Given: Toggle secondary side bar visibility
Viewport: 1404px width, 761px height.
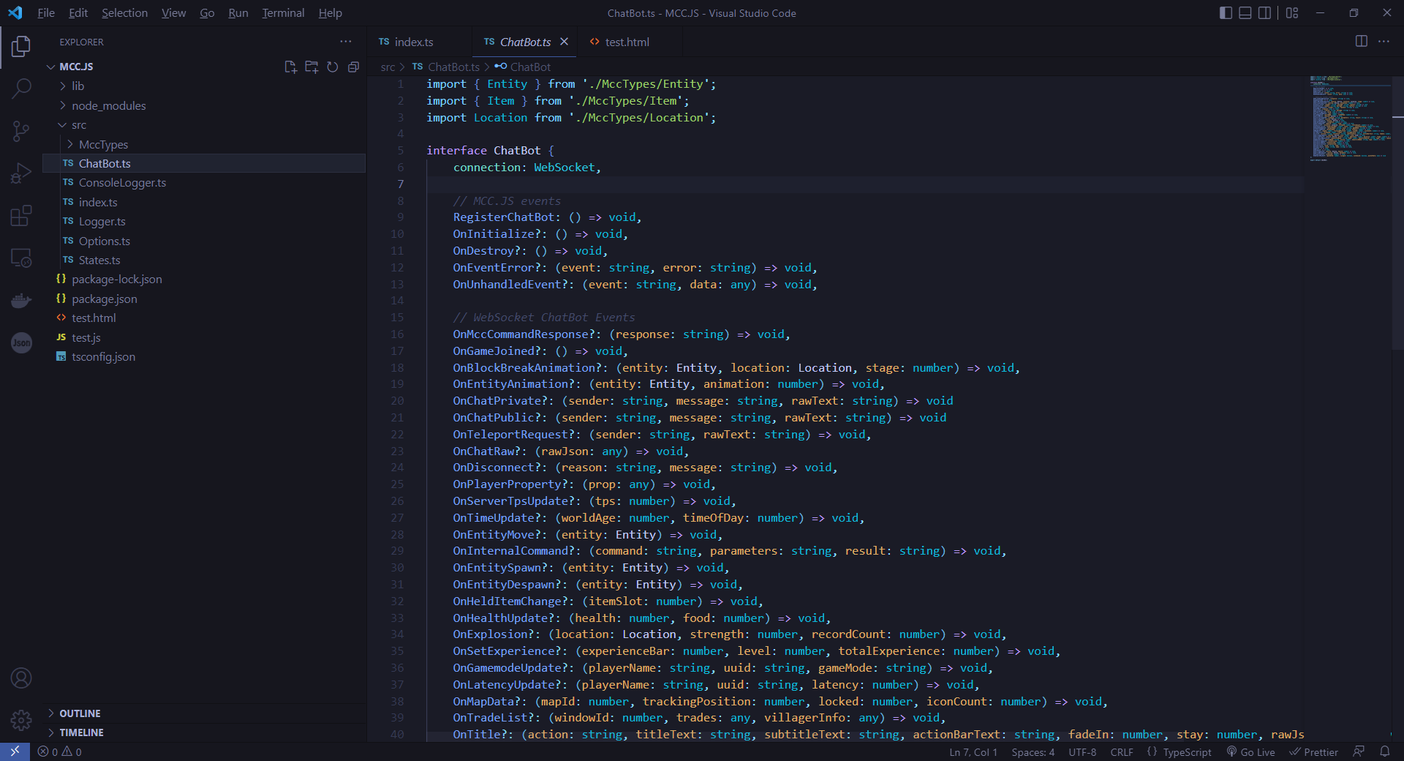Looking at the screenshot, I should point(1264,12).
